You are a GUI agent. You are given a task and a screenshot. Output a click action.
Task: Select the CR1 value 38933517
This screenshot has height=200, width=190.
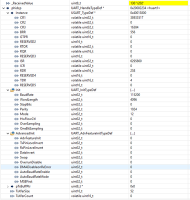click(136, 17)
